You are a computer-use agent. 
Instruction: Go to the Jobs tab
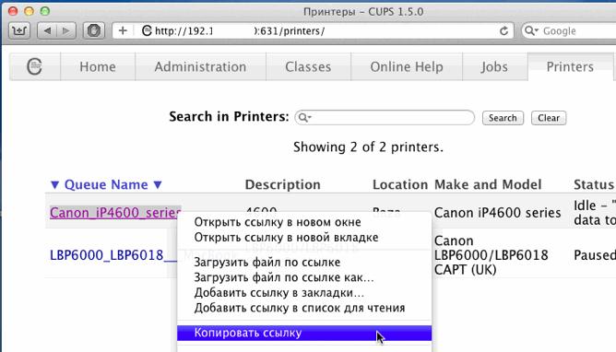pos(494,66)
